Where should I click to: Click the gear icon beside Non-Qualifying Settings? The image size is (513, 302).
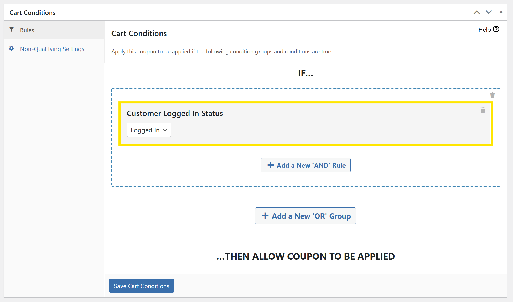click(11, 48)
